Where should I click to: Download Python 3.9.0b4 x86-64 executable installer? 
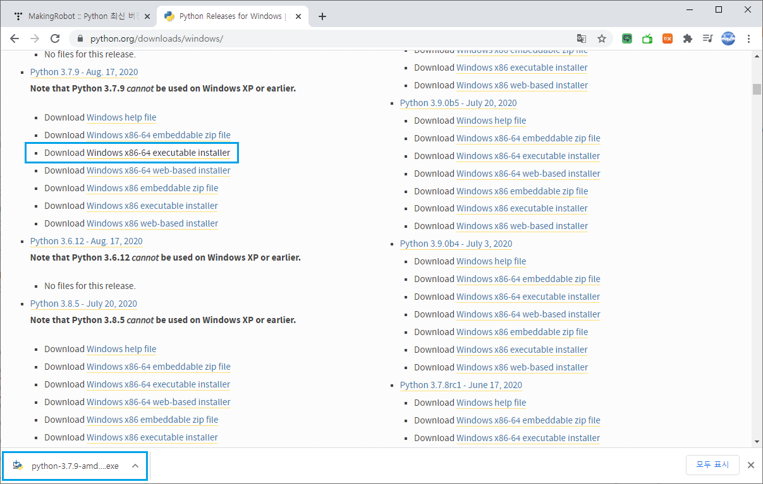pos(528,297)
